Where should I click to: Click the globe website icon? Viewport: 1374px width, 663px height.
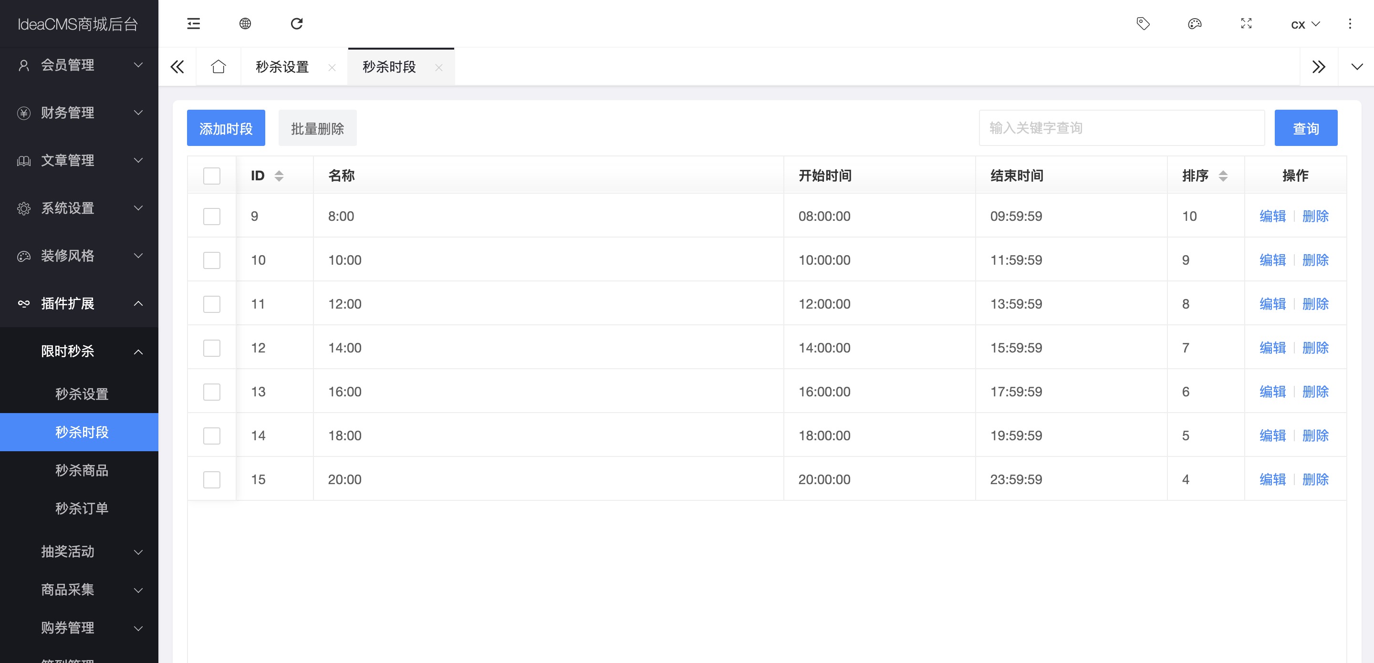pyautogui.click(x=245, y=23)
